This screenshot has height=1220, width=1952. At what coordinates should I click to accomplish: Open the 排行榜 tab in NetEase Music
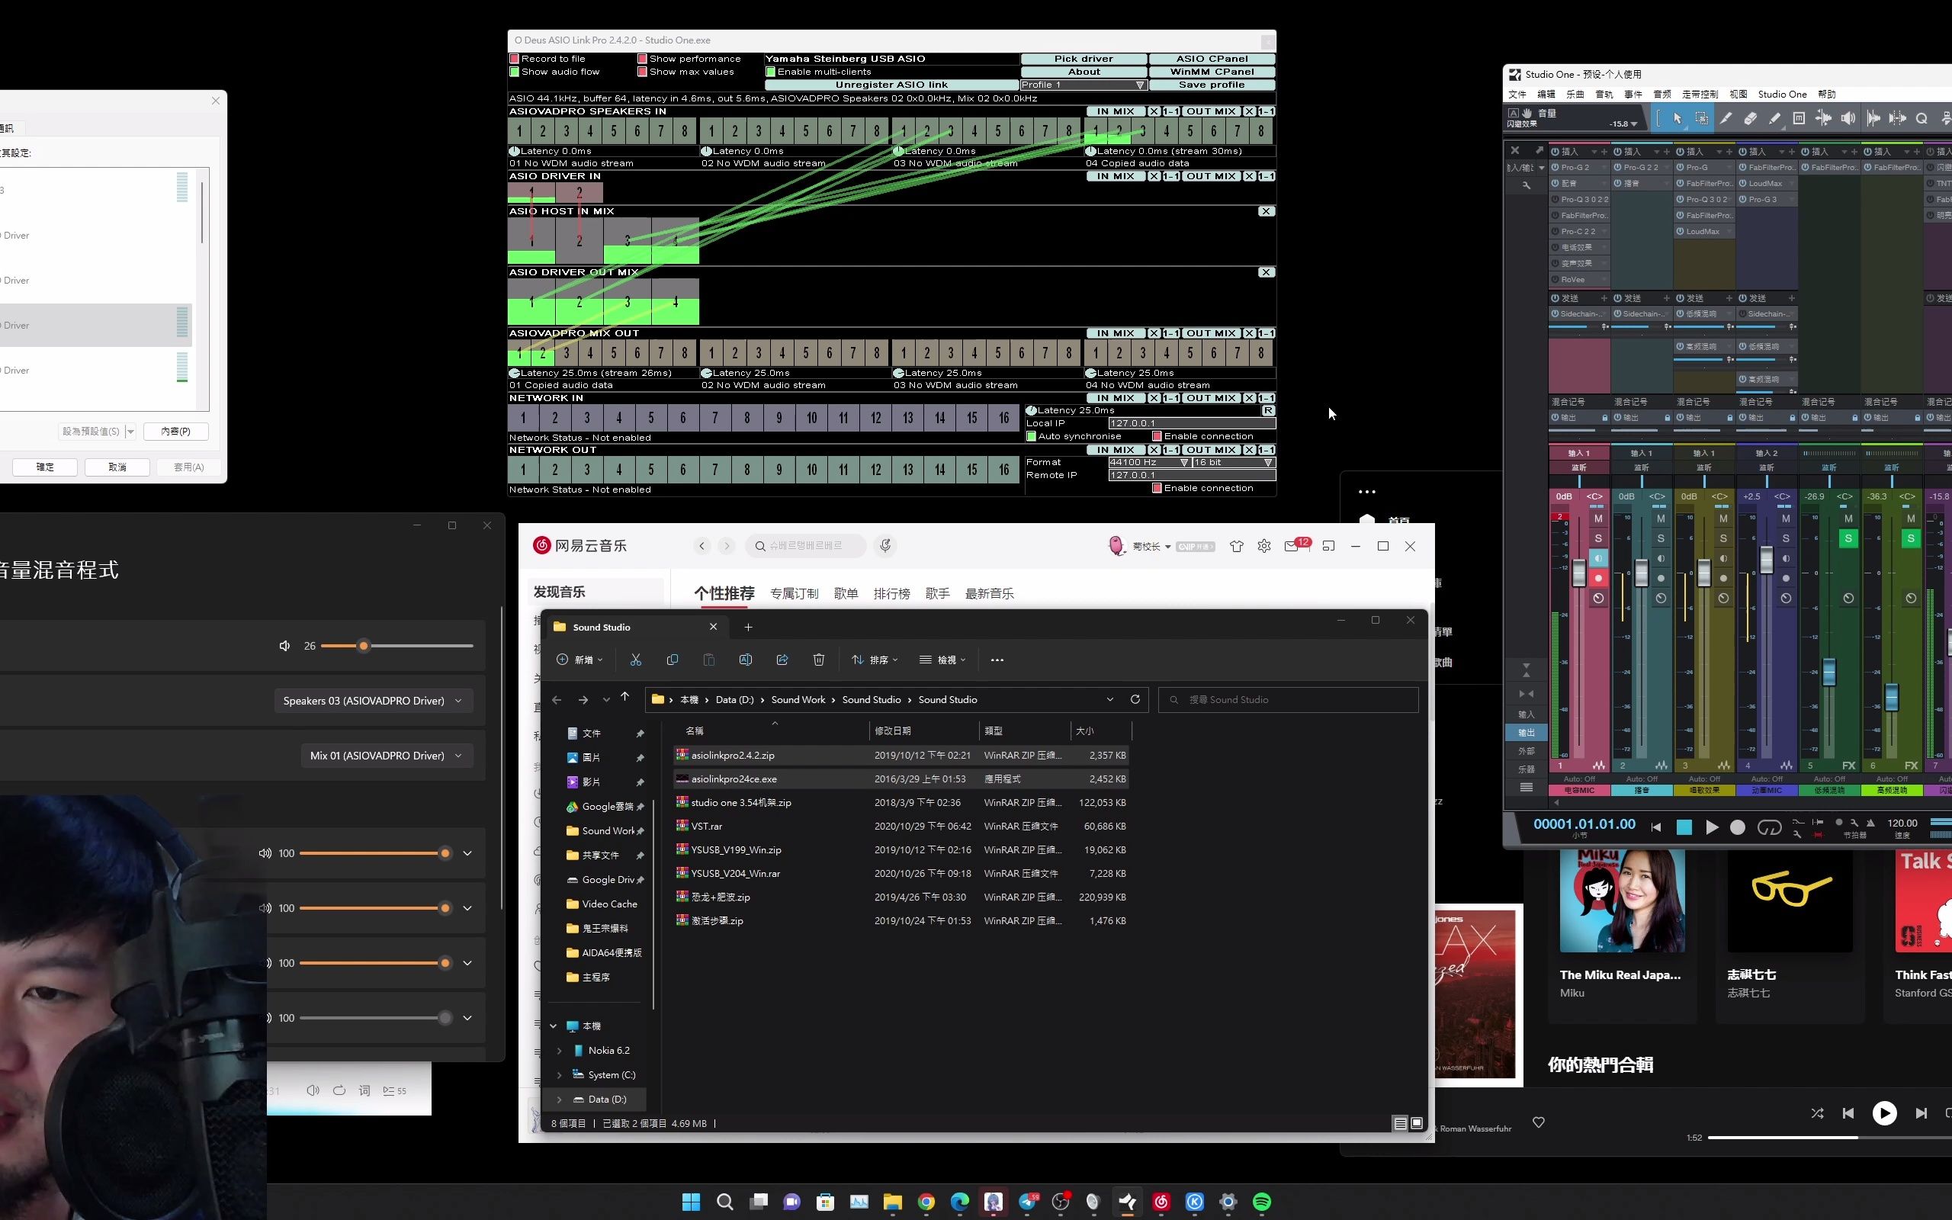(x=891, y=594)
